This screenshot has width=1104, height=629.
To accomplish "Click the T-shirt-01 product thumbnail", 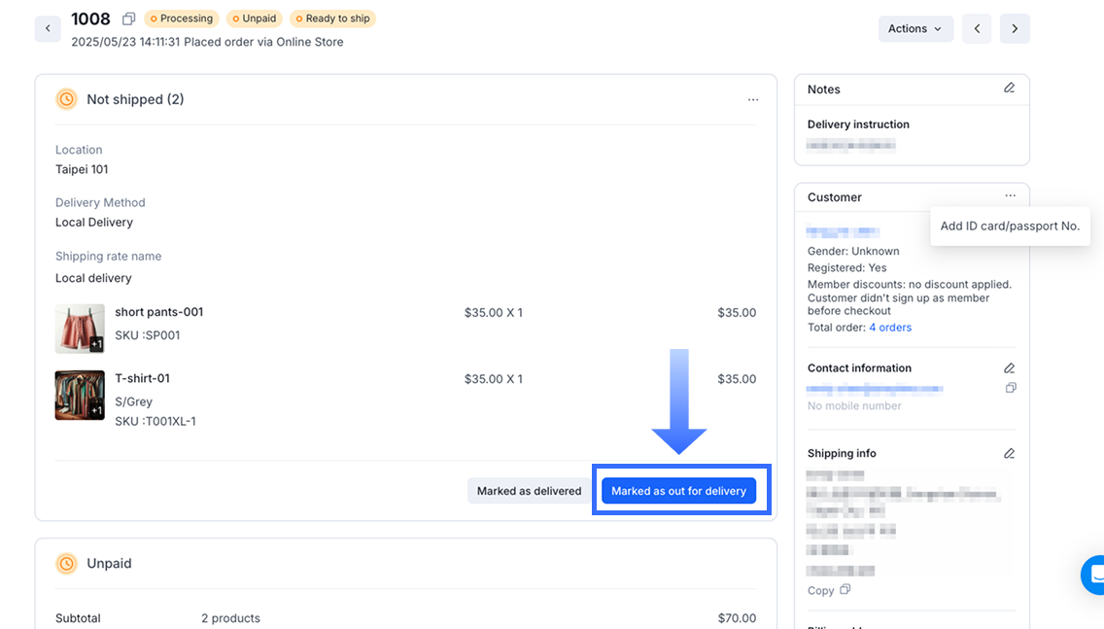I will (80, 395).
